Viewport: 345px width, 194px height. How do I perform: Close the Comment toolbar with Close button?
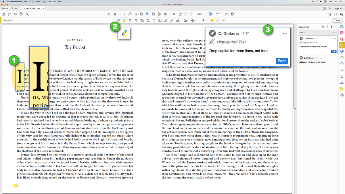coord(337,20)
